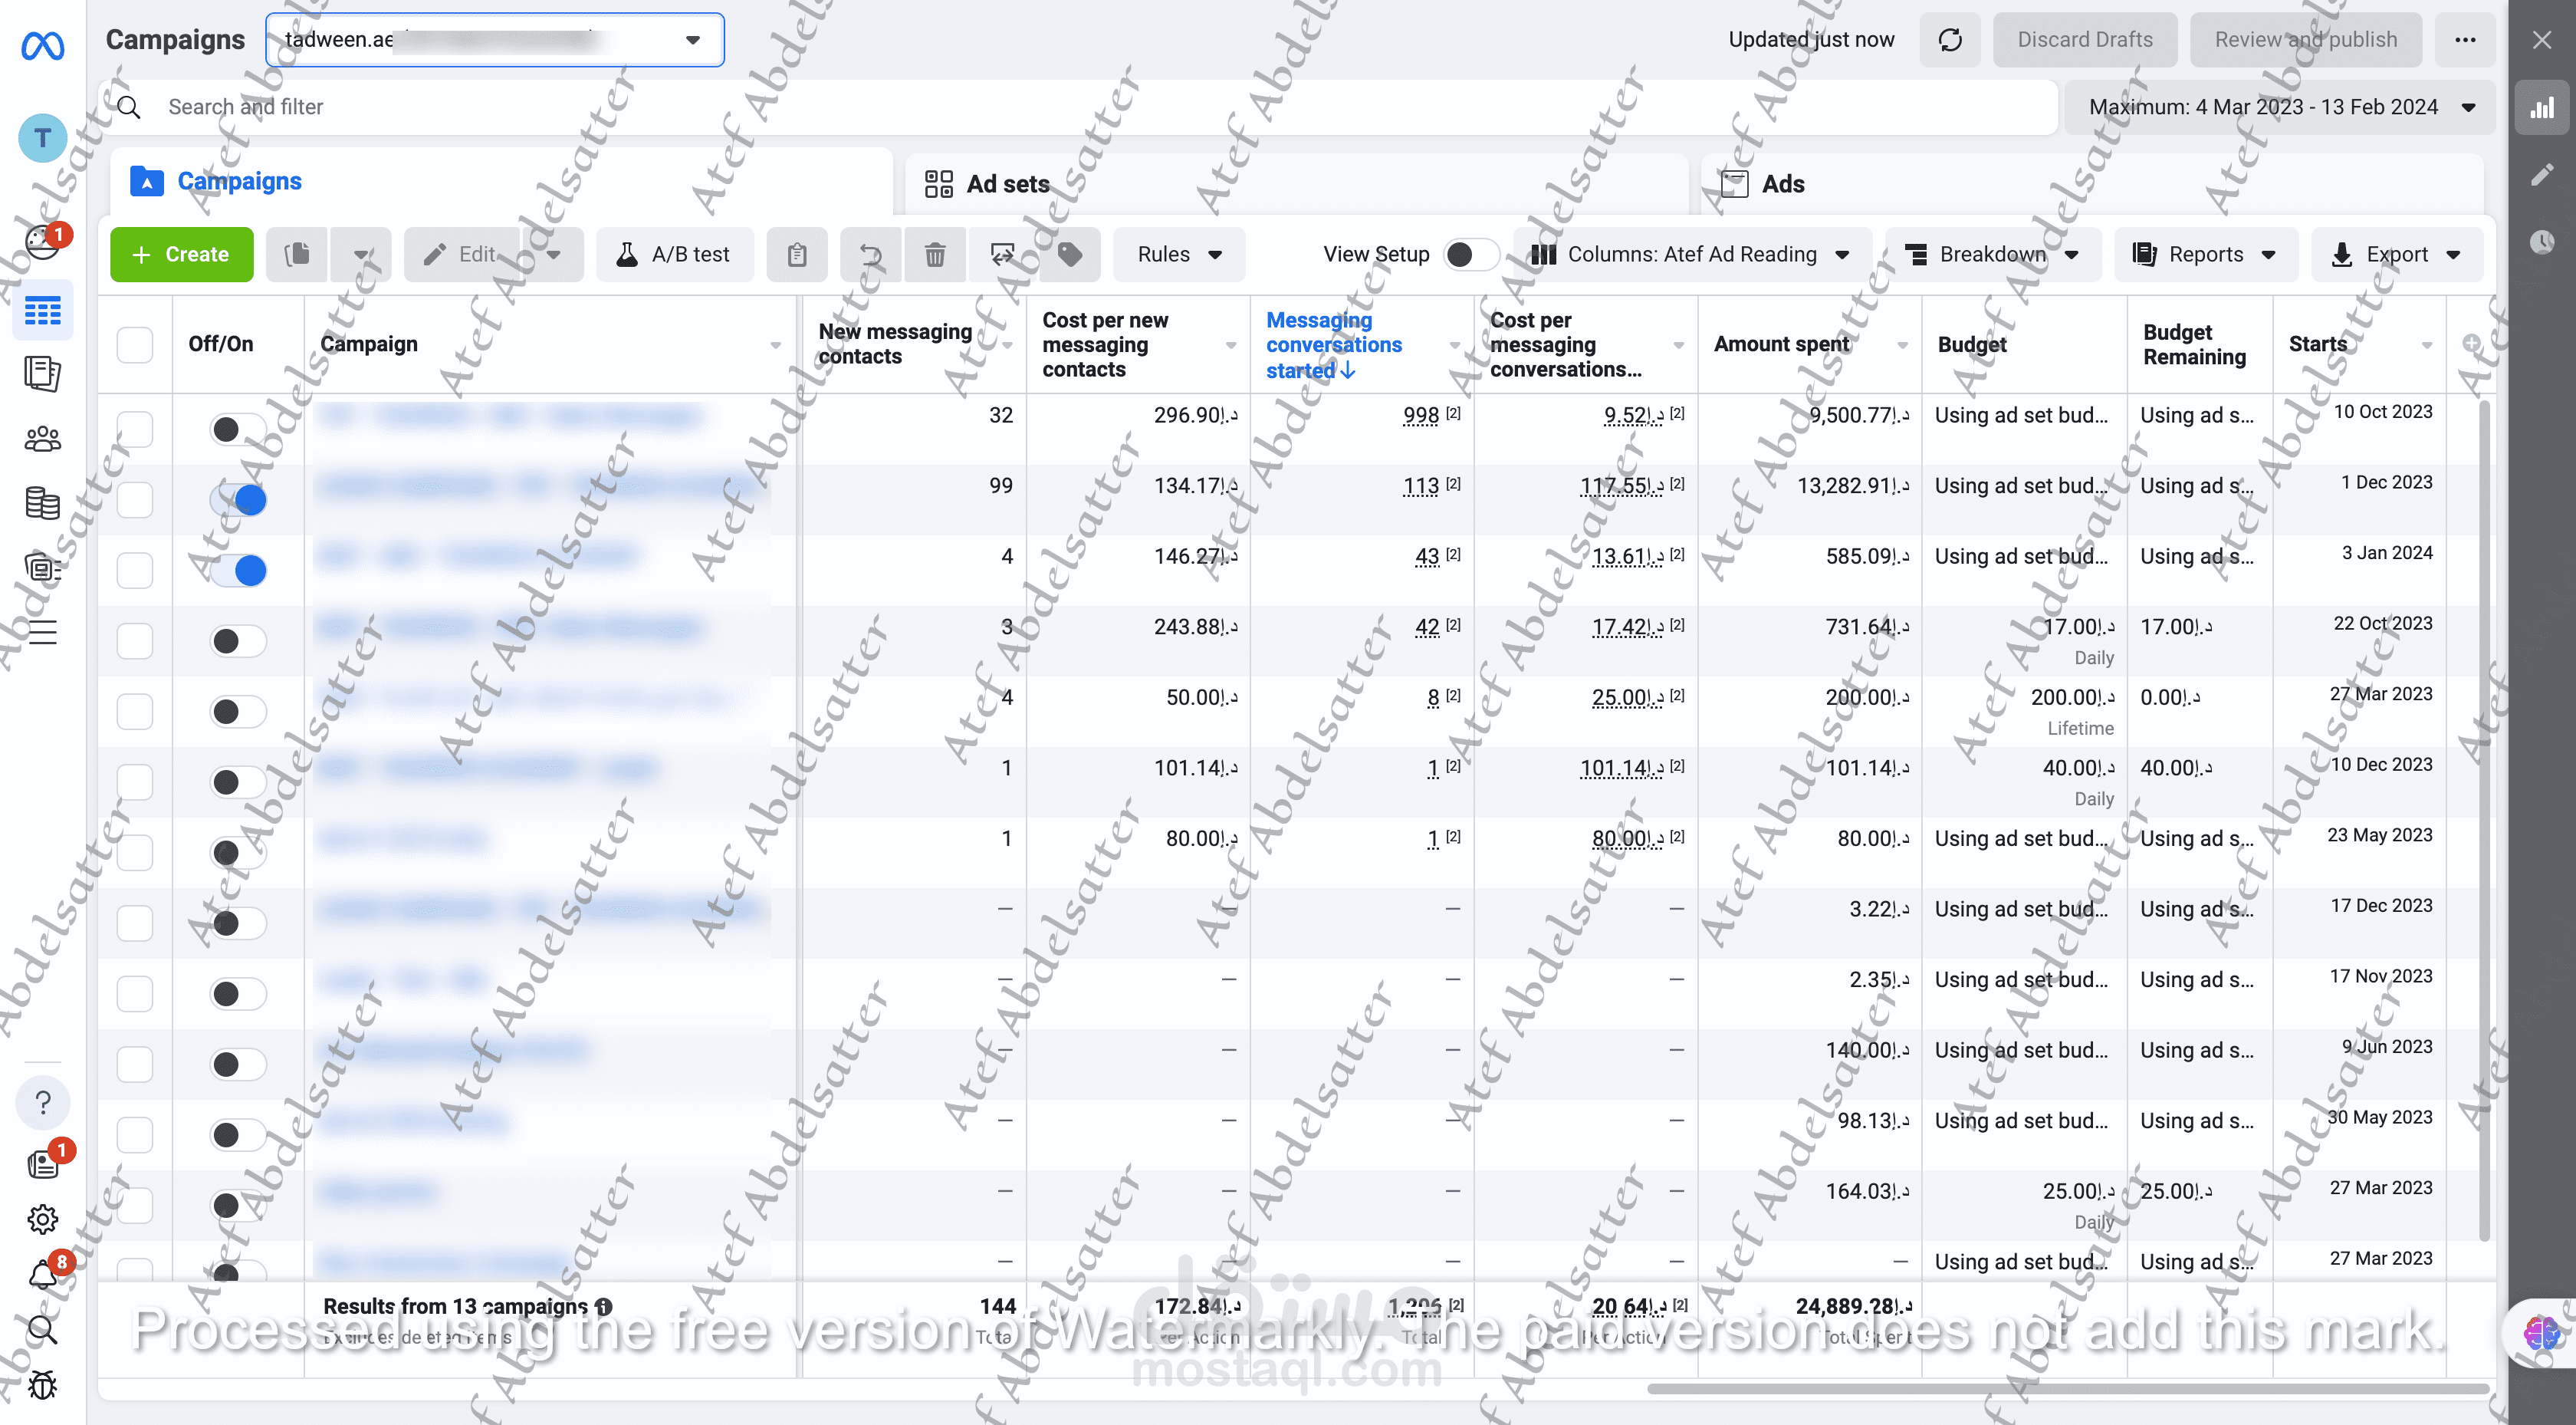This screenshot has width=2576, height=1425.
Task: Tick the select-all campaigns header checkbox
Action: coord(135,344)
